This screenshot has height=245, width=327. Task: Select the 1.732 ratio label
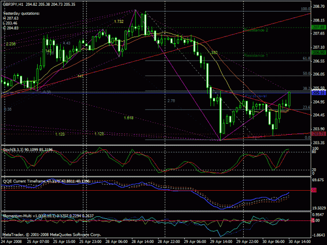pos(119,21)
